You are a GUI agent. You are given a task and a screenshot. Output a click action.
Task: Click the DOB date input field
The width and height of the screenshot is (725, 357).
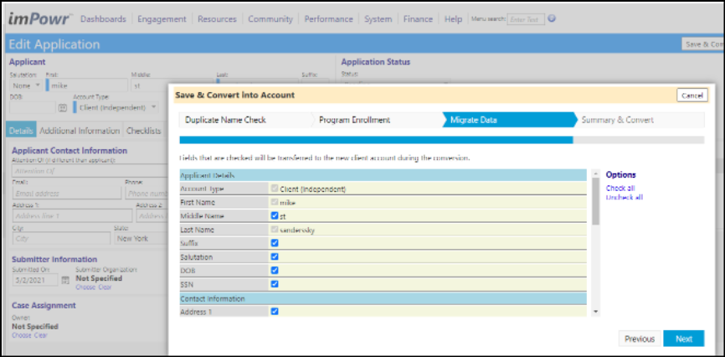point(33,107)
